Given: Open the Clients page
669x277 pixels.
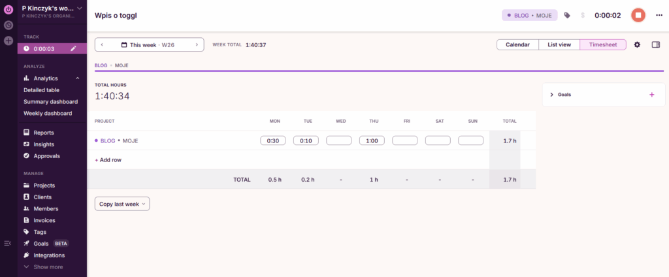Looking at the screenshot, I should click(x=42, y=197).
